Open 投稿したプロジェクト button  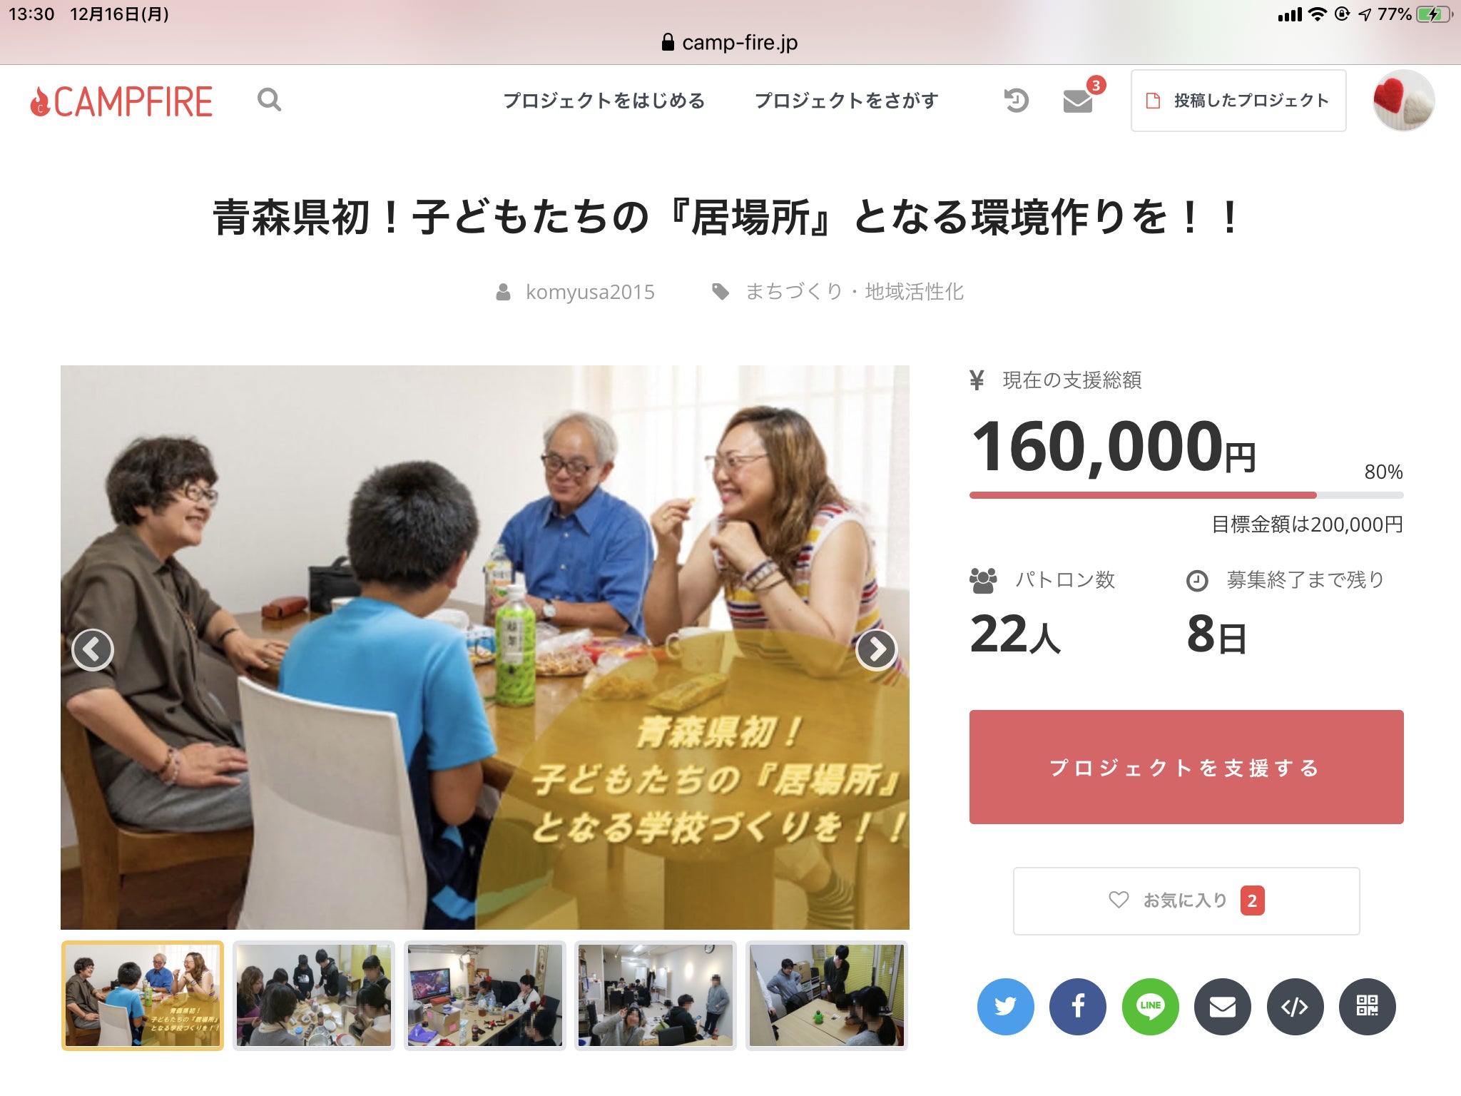(x=1238, y=101)
